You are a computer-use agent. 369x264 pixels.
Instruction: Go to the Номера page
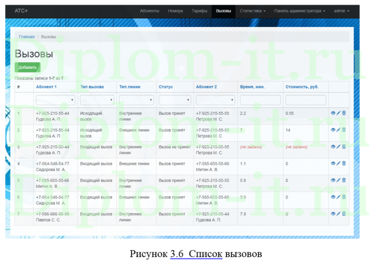[175, 11]
